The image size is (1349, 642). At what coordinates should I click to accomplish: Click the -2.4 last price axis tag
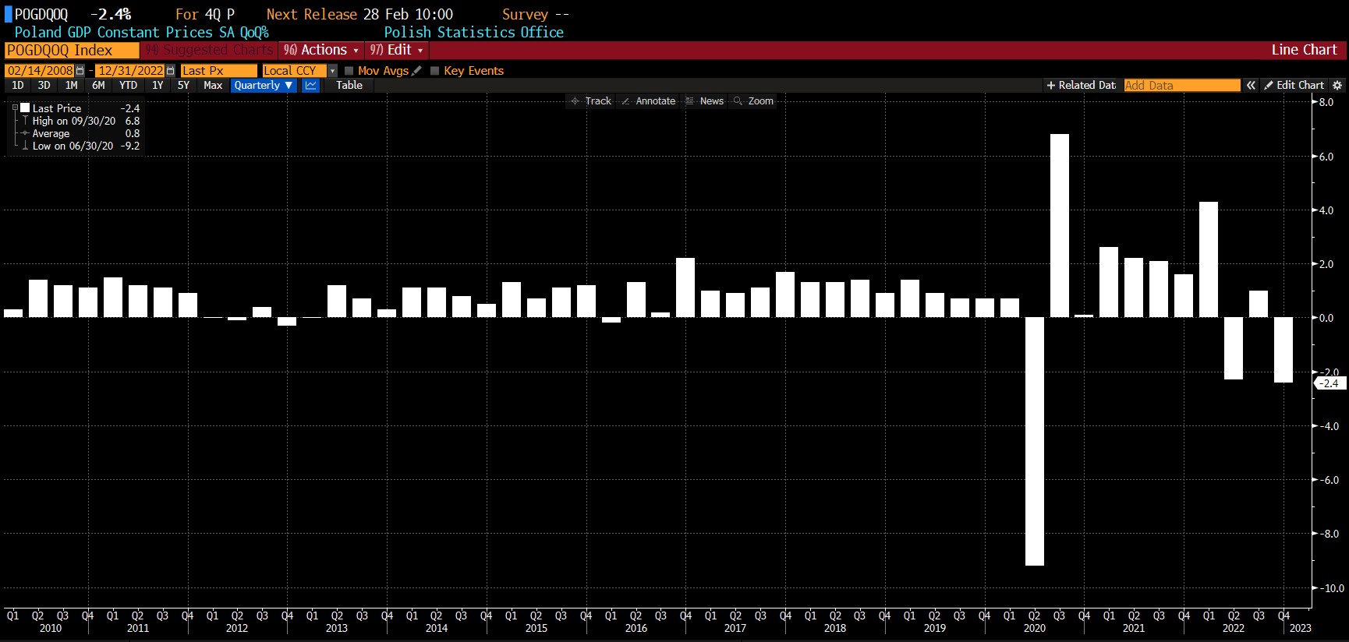coord(1330,383)
